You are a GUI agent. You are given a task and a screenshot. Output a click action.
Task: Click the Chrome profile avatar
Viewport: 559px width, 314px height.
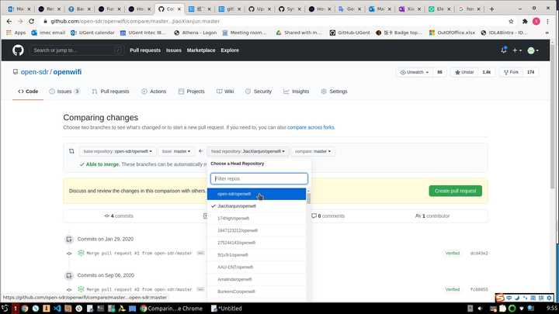(x=536, y=22)
